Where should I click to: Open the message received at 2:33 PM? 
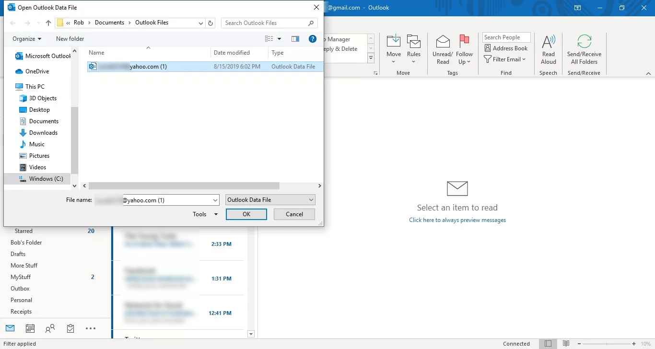point(178,244)
